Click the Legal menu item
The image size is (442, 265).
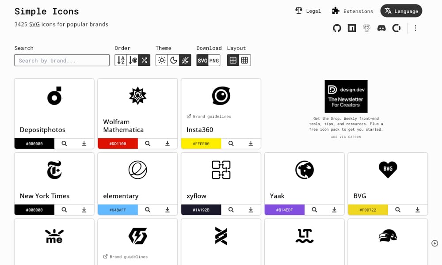pos(308,11)
